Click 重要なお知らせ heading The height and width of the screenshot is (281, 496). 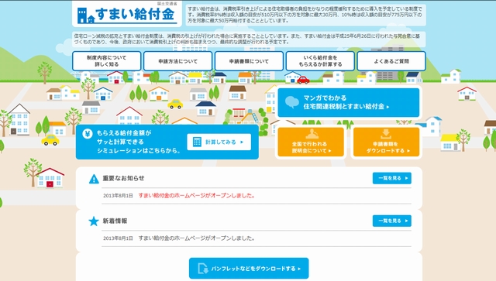(123, 178)
